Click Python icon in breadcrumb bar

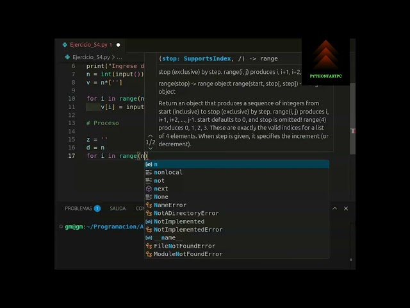67,57
